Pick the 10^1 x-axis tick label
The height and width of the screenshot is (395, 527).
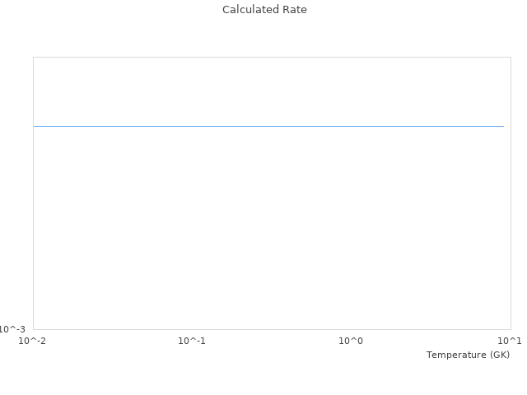click(x=510, y=340)
